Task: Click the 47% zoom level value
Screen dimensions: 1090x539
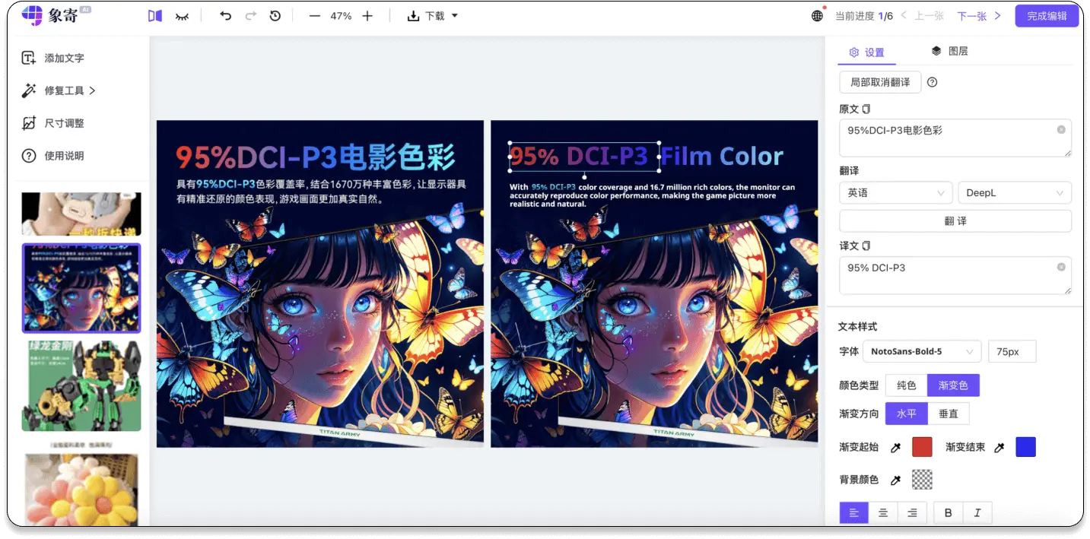Action: [x=341, y=16]
